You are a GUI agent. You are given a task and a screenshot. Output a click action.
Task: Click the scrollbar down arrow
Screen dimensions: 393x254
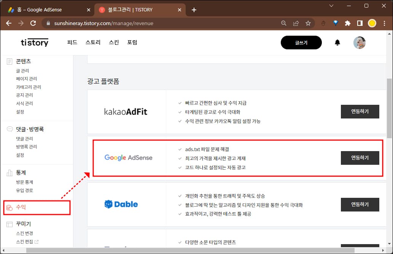point(389,244)
